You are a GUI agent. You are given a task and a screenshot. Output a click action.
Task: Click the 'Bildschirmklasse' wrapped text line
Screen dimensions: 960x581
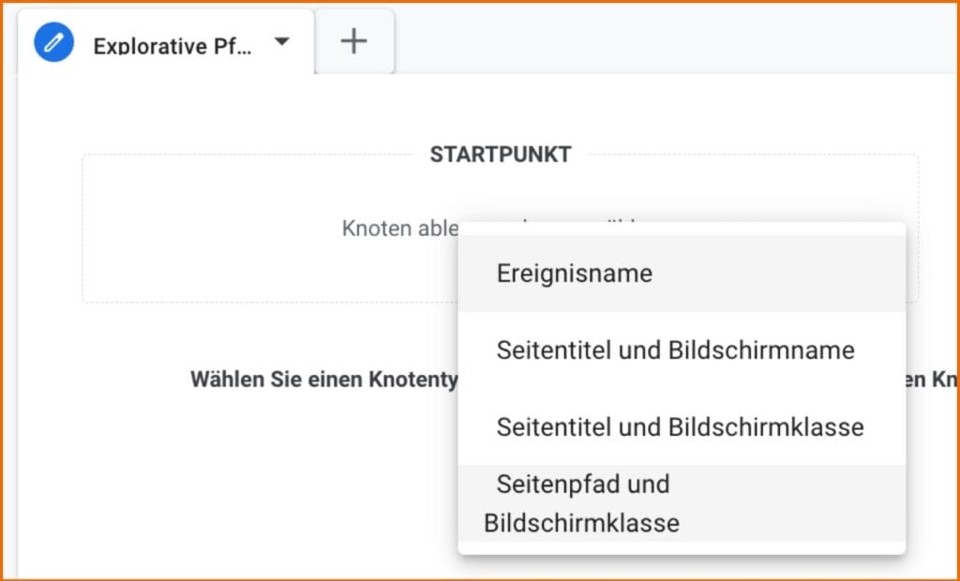click(x=579, y=523)
